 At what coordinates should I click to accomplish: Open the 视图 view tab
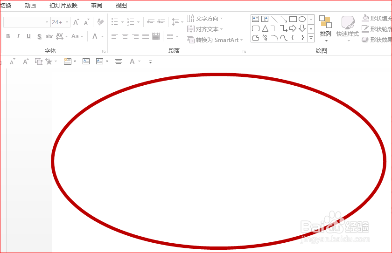point(121,5)
